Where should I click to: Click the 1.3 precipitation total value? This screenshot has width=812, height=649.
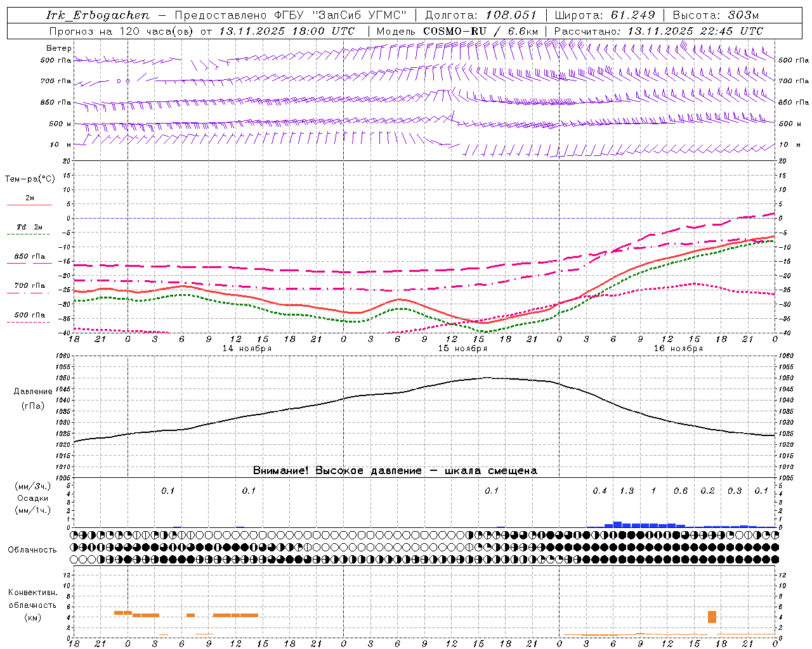click(626, 491)
